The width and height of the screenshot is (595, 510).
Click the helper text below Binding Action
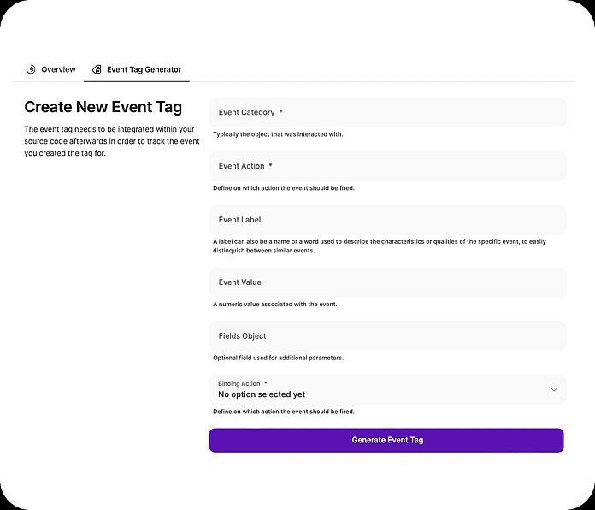[283, 412]
